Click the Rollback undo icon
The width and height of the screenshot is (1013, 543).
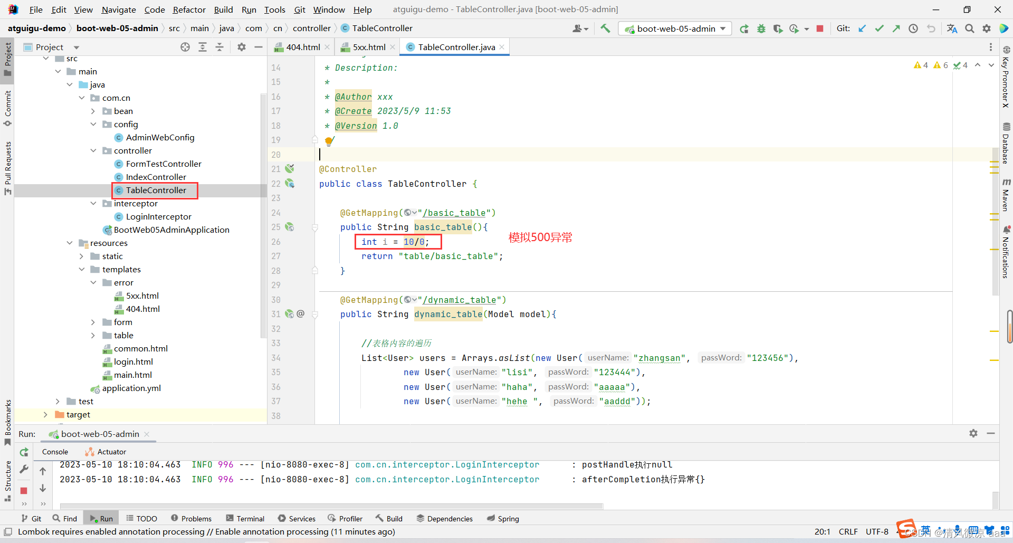[x=931, y=28]
